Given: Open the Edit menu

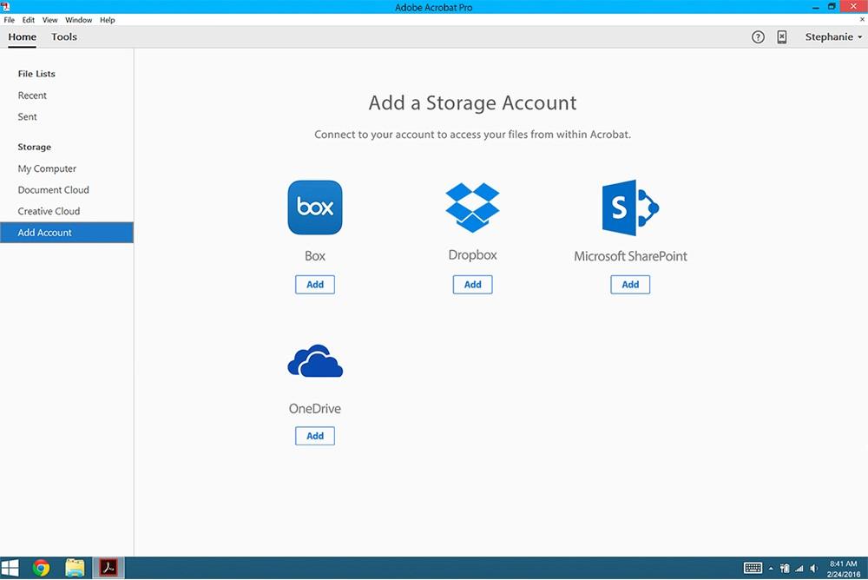Looking at the screenshot, I should 29,20.
